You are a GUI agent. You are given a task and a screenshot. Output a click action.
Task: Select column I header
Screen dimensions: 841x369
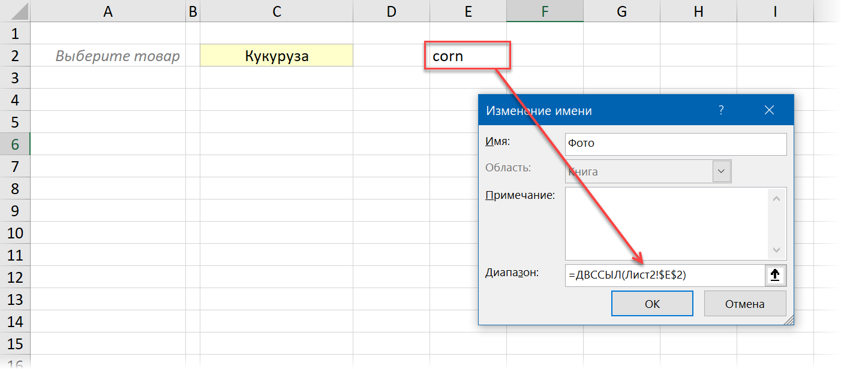pyautogui.click(x=775, y=11)
